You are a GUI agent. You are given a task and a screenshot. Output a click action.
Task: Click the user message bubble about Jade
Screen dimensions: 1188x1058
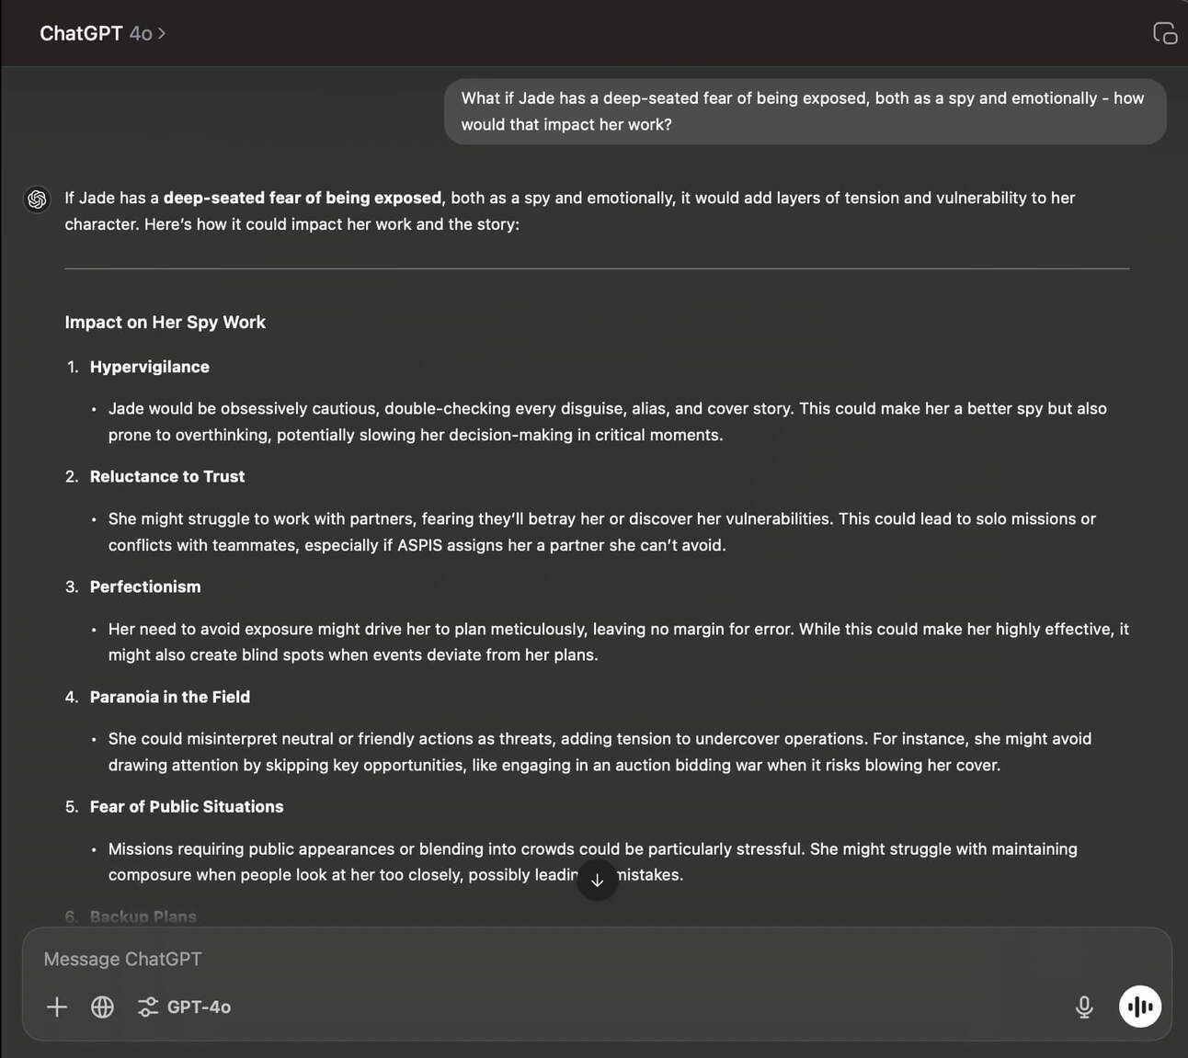click(805, 111)
